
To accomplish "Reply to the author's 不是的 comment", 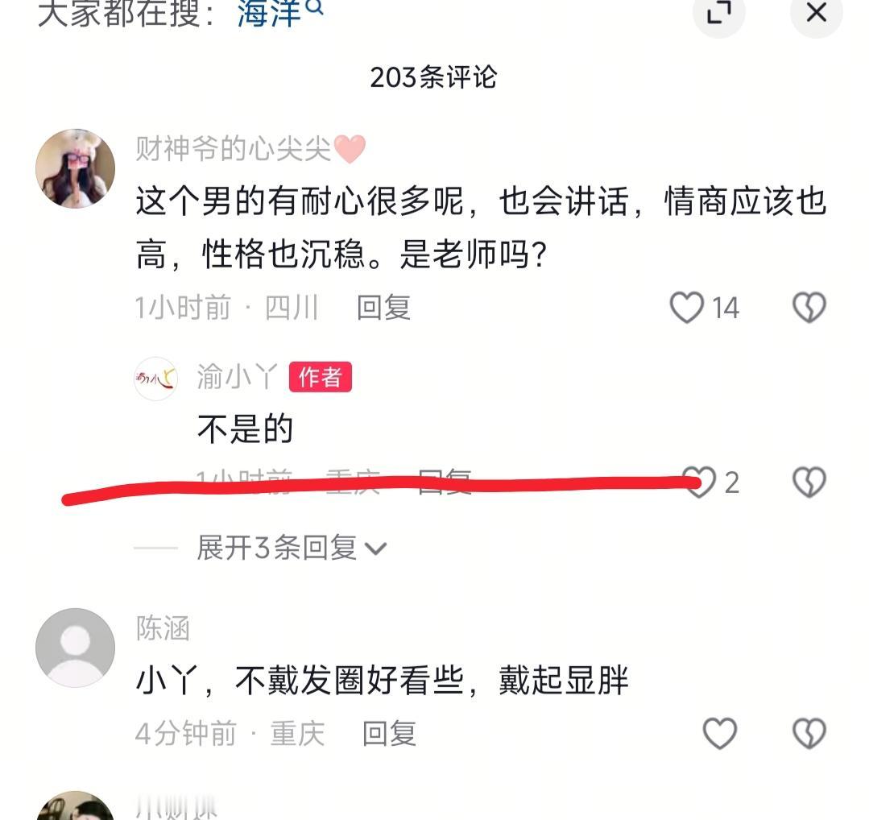I will pyautogui.click(x=445, y=481).
